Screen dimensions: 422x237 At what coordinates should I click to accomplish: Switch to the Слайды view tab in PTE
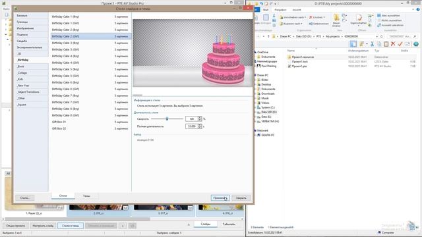tap(205, 224)
